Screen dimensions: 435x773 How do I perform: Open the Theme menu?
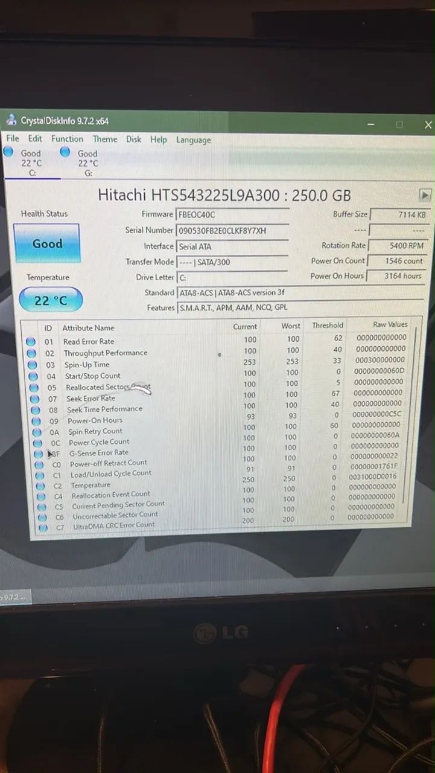105,139
